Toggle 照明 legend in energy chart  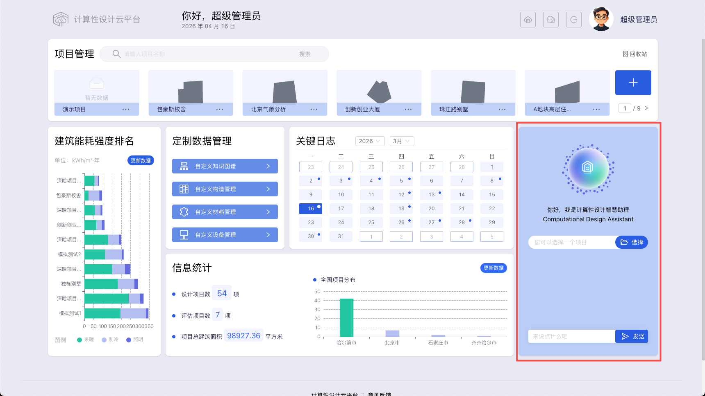coord(135,340)
